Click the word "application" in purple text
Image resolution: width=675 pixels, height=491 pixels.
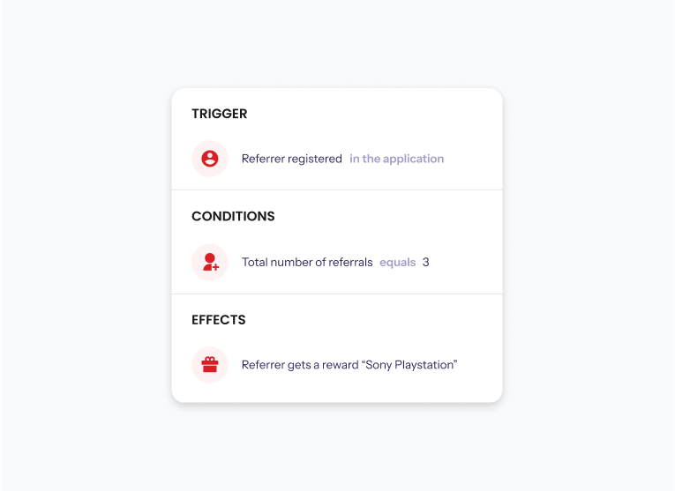pos(413,159)
